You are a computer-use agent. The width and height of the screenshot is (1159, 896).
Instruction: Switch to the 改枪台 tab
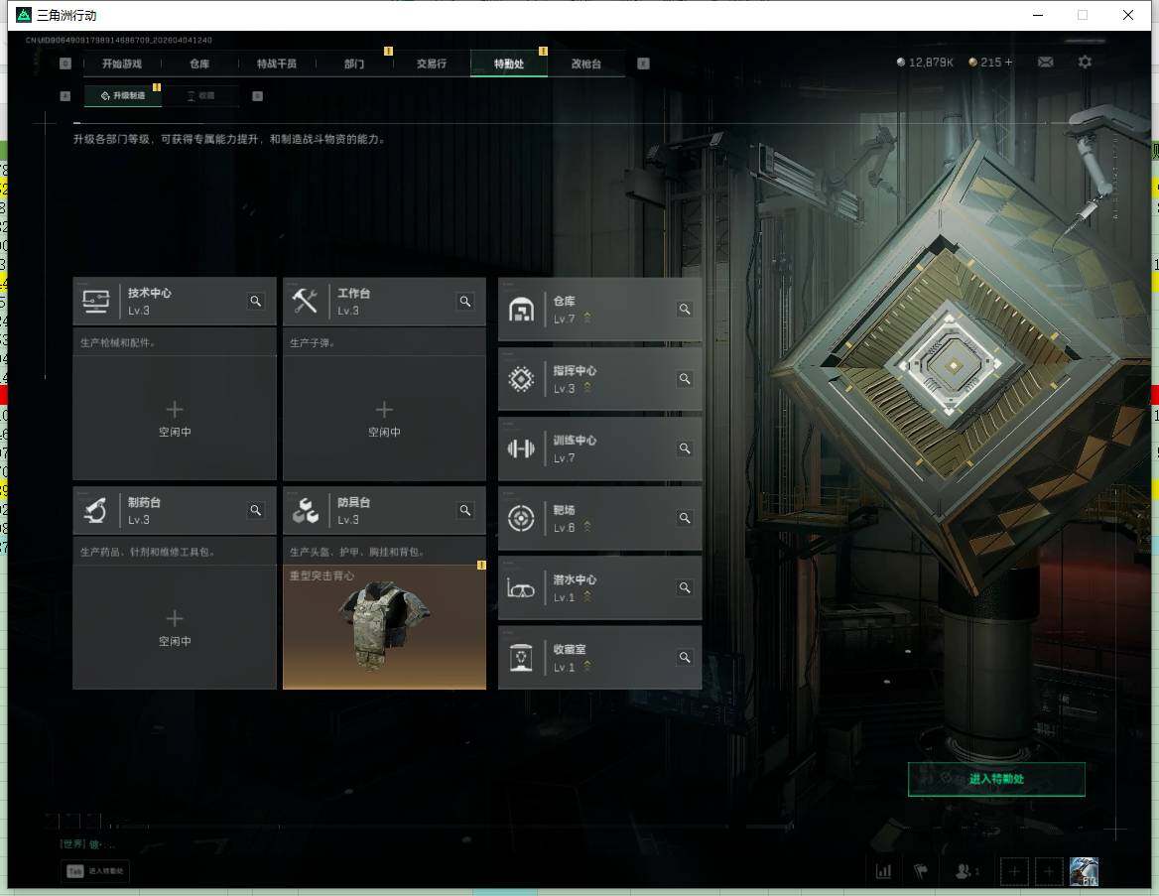click(x=585, y=64)
